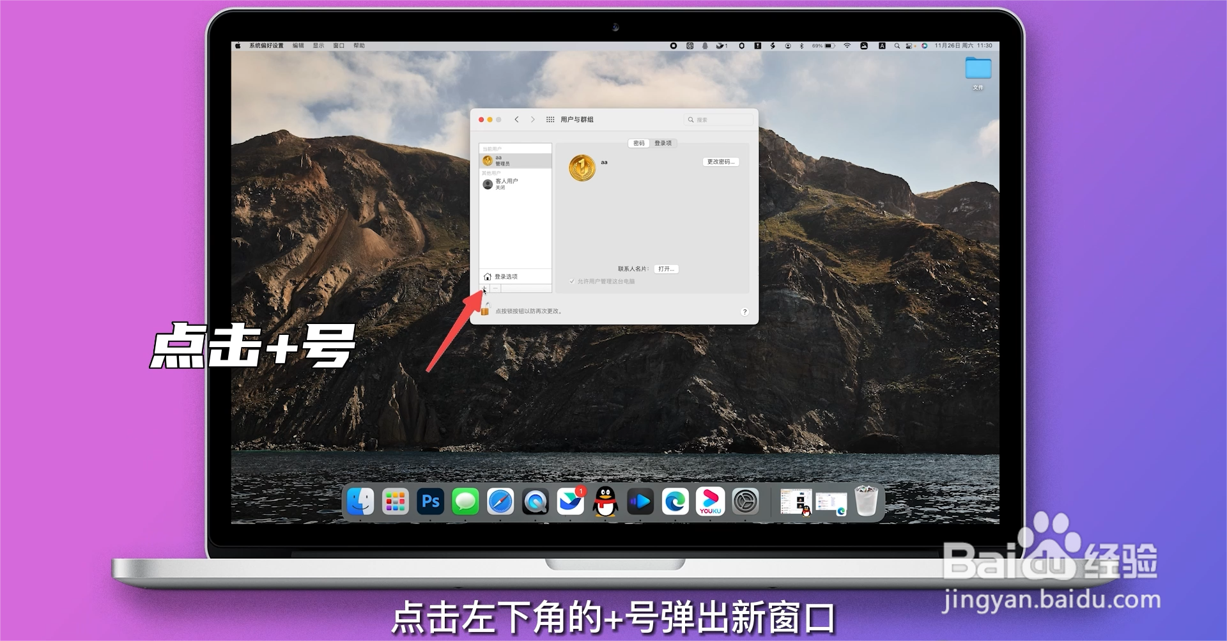Open Launchpad from the Dock
Viewport: 1227px width, 641px height.
395,502
